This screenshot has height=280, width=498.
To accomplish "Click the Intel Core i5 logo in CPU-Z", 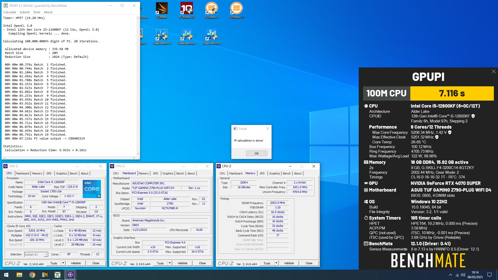I will pos(92,189).
